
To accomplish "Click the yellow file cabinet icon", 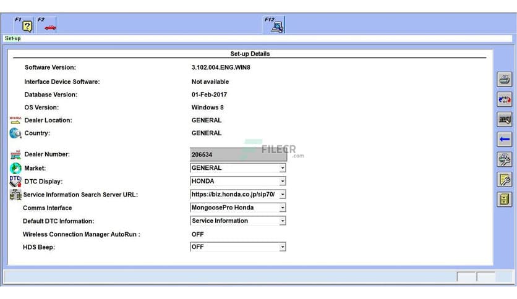I will [x=504, y=200].
